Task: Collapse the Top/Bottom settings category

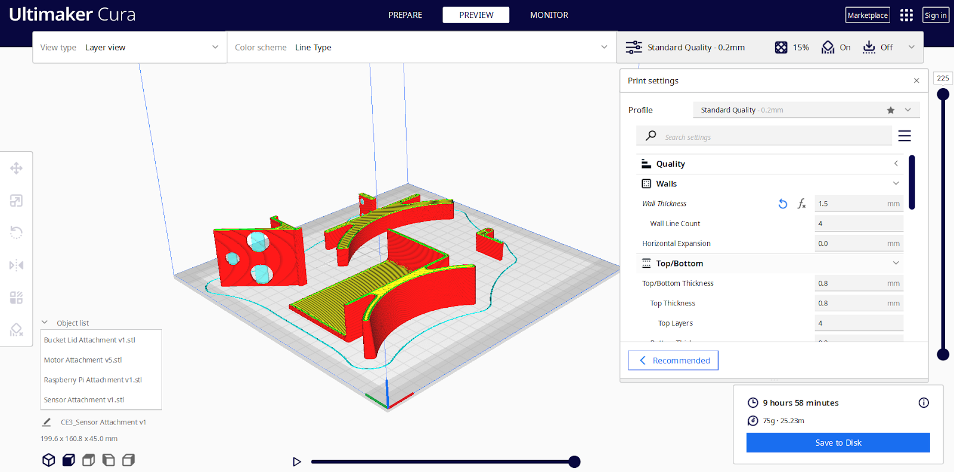Action: click(770, 264)
